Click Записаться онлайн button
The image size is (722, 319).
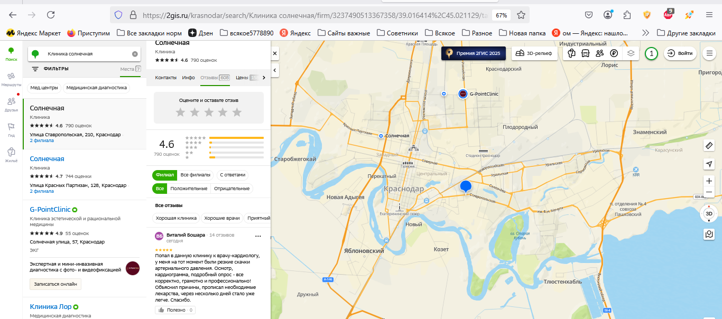(x=55, y=284)
